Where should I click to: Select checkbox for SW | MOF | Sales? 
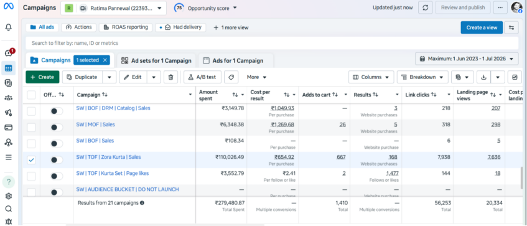pos(31,128)
